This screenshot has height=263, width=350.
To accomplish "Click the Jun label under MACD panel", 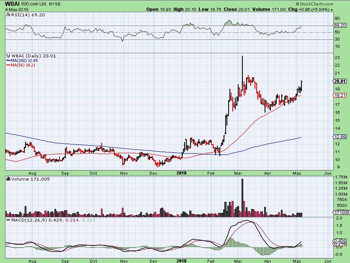I will tap(328, 261).
